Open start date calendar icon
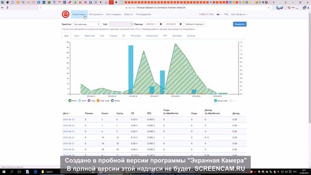This screenshot has height=175, width=311. 161,24
